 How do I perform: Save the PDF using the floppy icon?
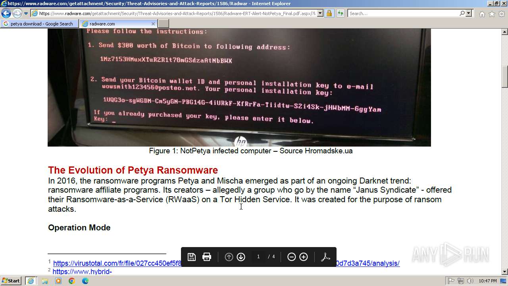pyautogui.click(x=192, y=257)
